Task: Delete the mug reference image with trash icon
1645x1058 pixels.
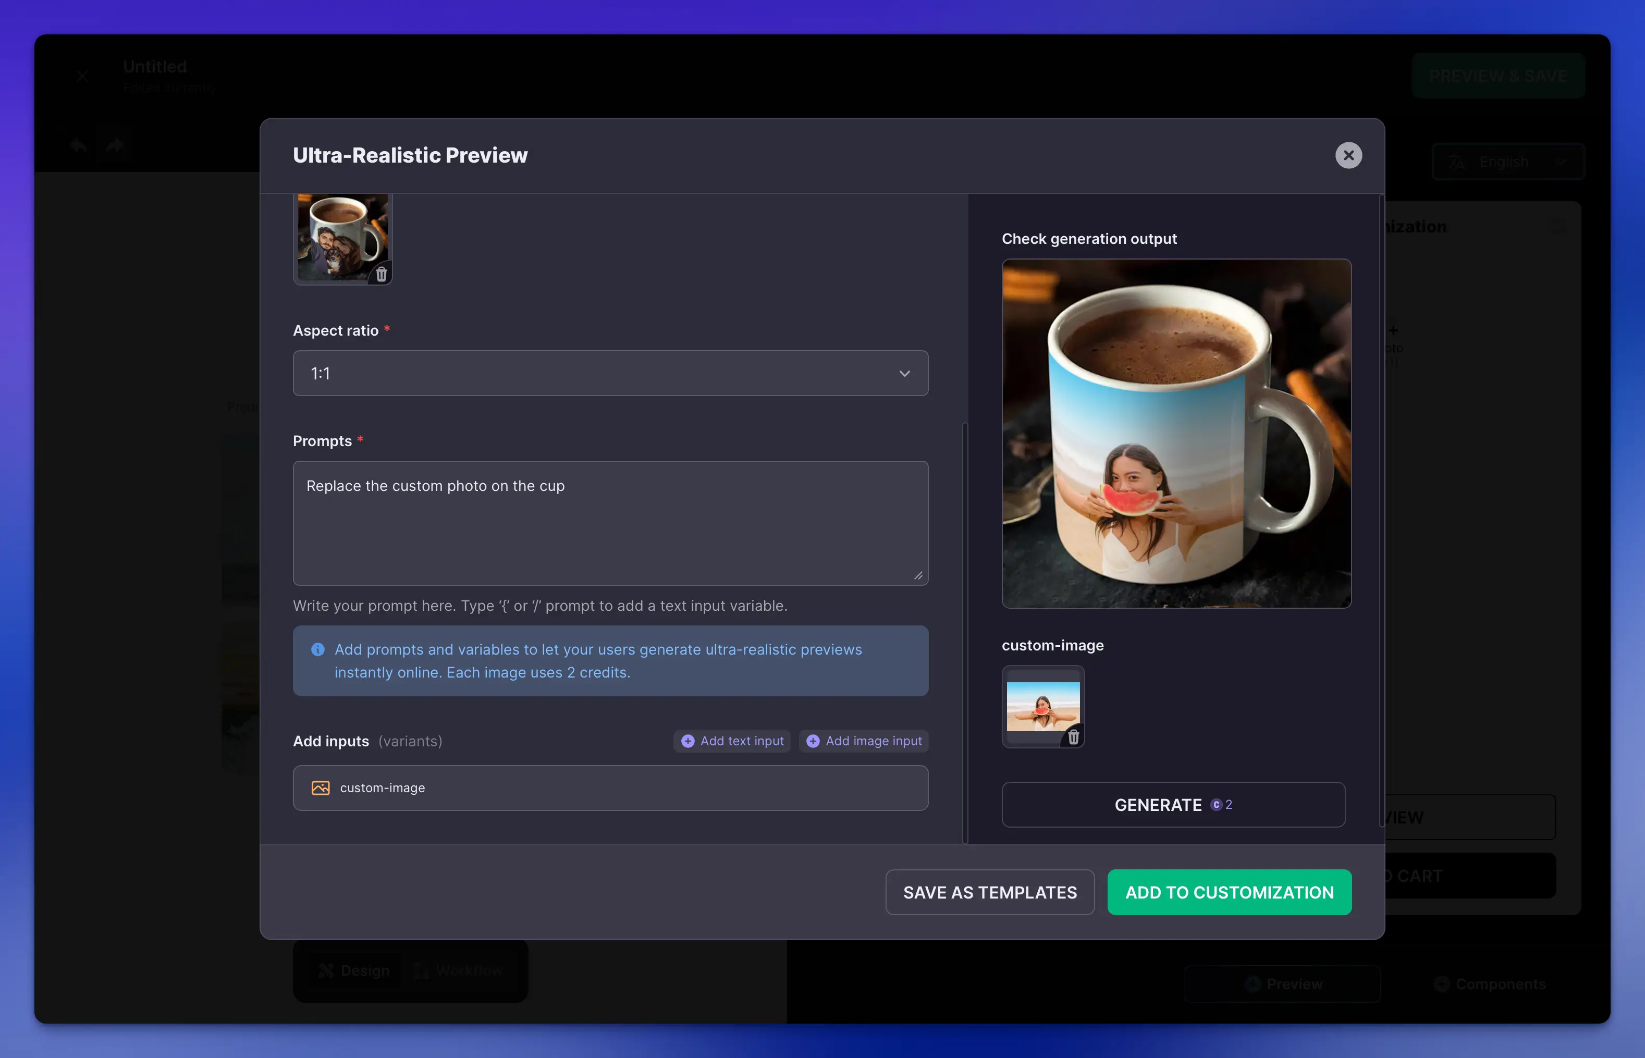Action: [382, 274]
